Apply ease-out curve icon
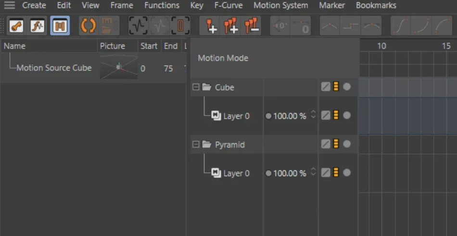The height and width of the screenshot is (236, 457). [442, 26]
